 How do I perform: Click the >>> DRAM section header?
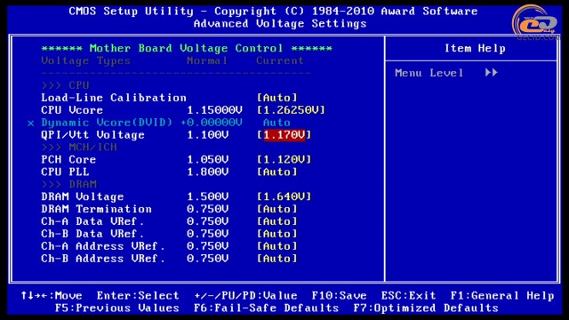69,184
